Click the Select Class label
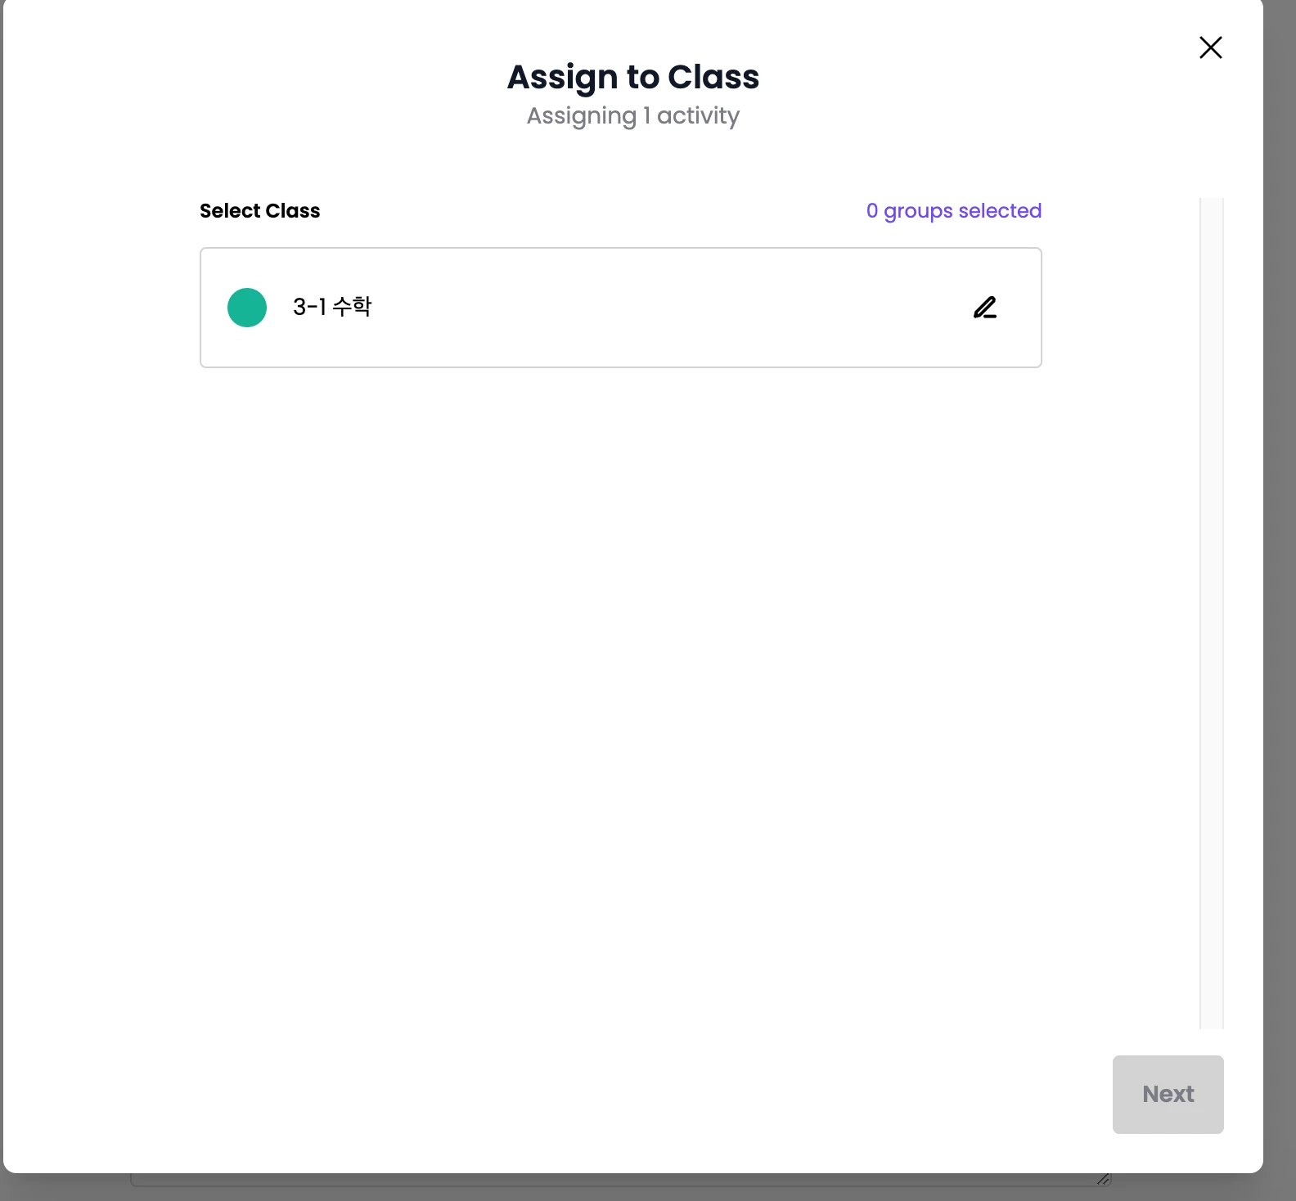 coord(260,211)
